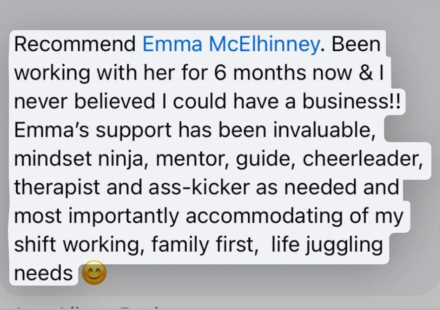
Task: Click the word "Recommend" in the comment
Action: click(75, 44)
